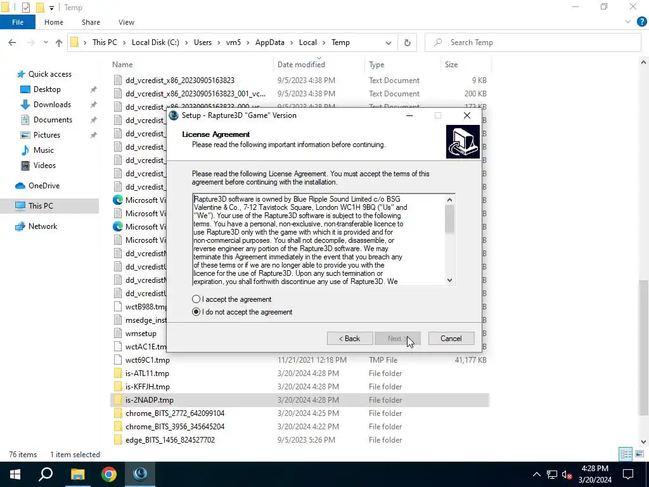The height and width of the screenshot is (487, 649).
Task: Go up one folder level
Action: (59, 42)
